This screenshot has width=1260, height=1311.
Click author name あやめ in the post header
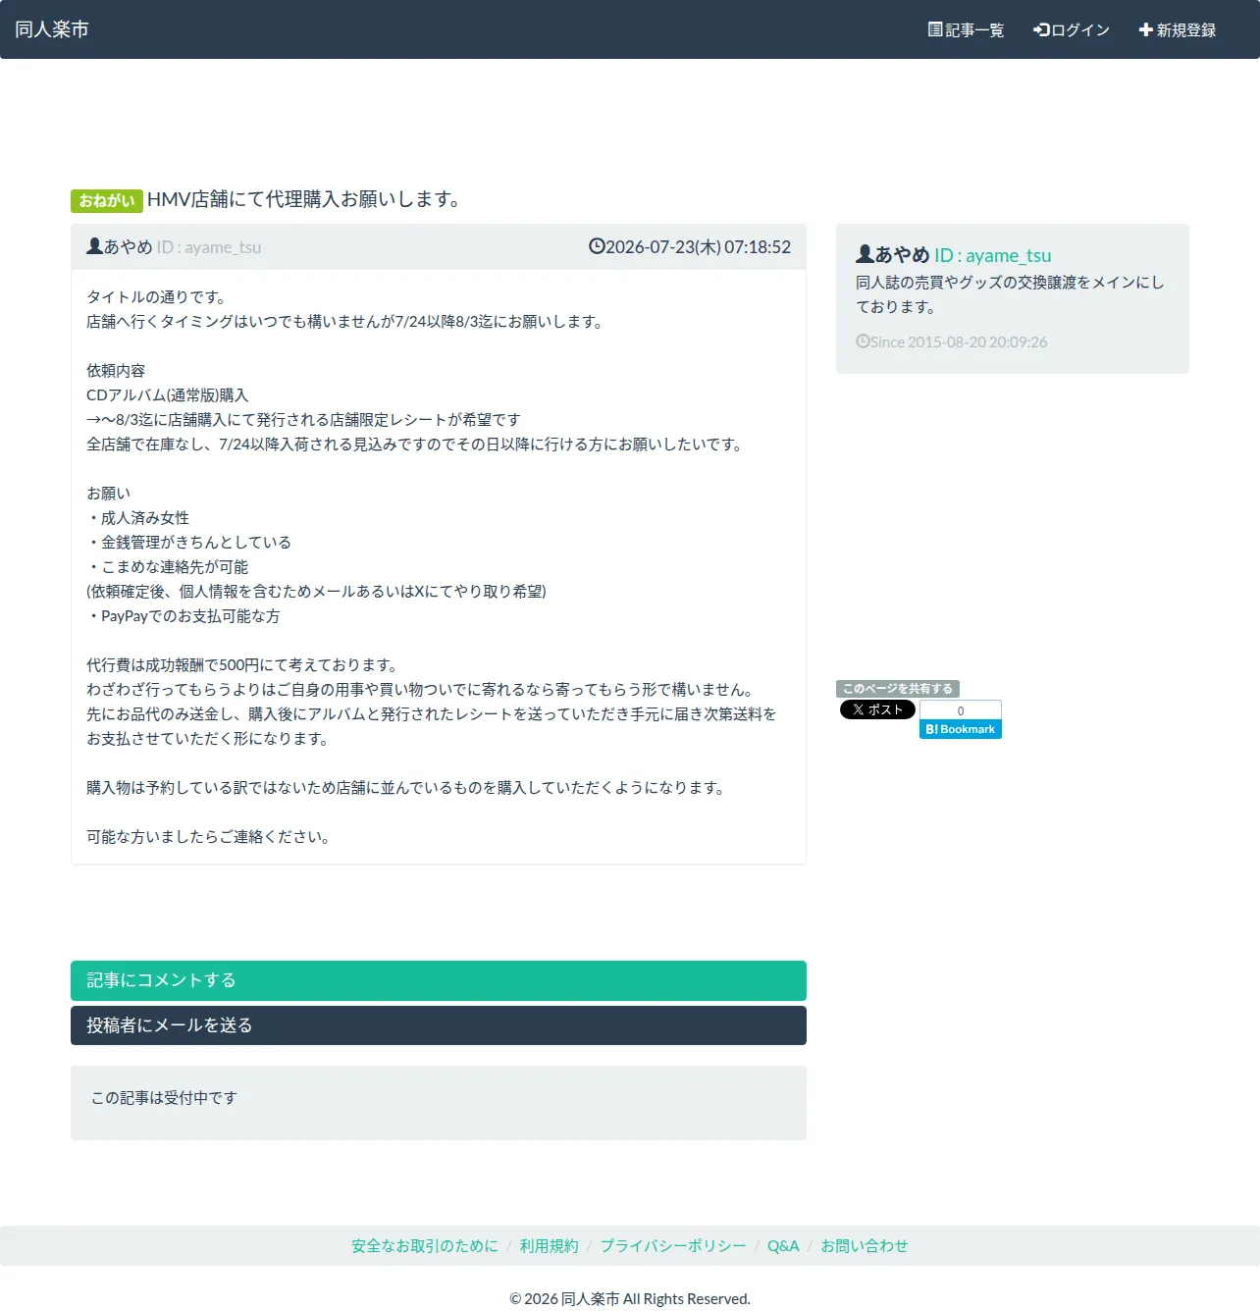128,247
